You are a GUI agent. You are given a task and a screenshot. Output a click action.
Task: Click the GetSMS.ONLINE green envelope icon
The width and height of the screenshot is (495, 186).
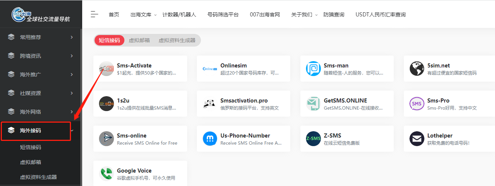(x=313, y=104)
